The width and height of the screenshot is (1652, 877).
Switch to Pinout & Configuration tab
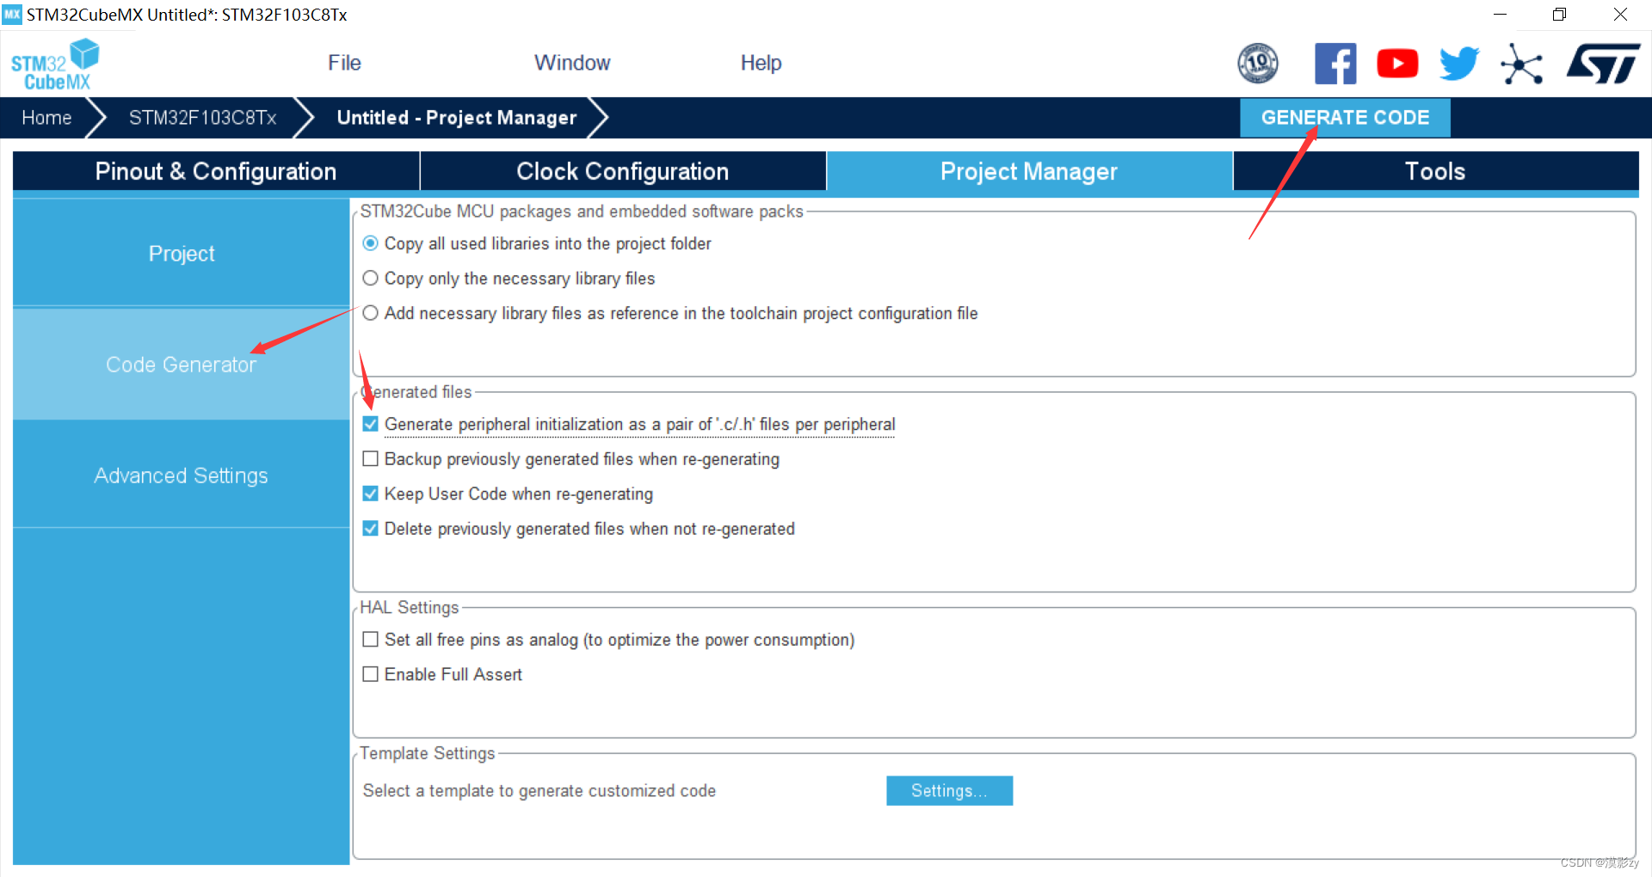click(216, 171)
